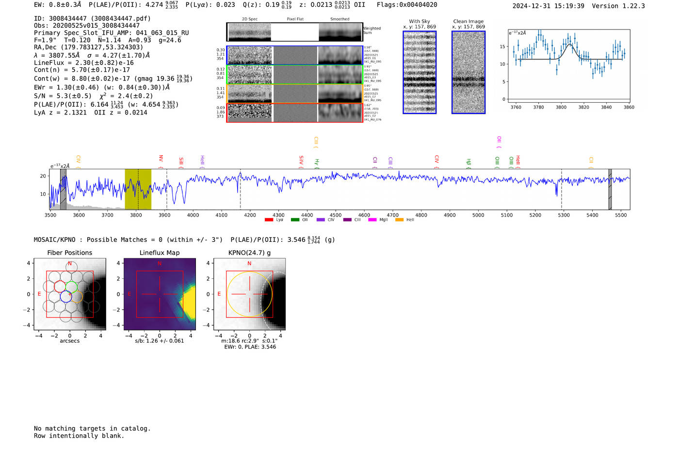Click the With Sky cutout image
Screen dimensions: 679x462
point(420,72)
